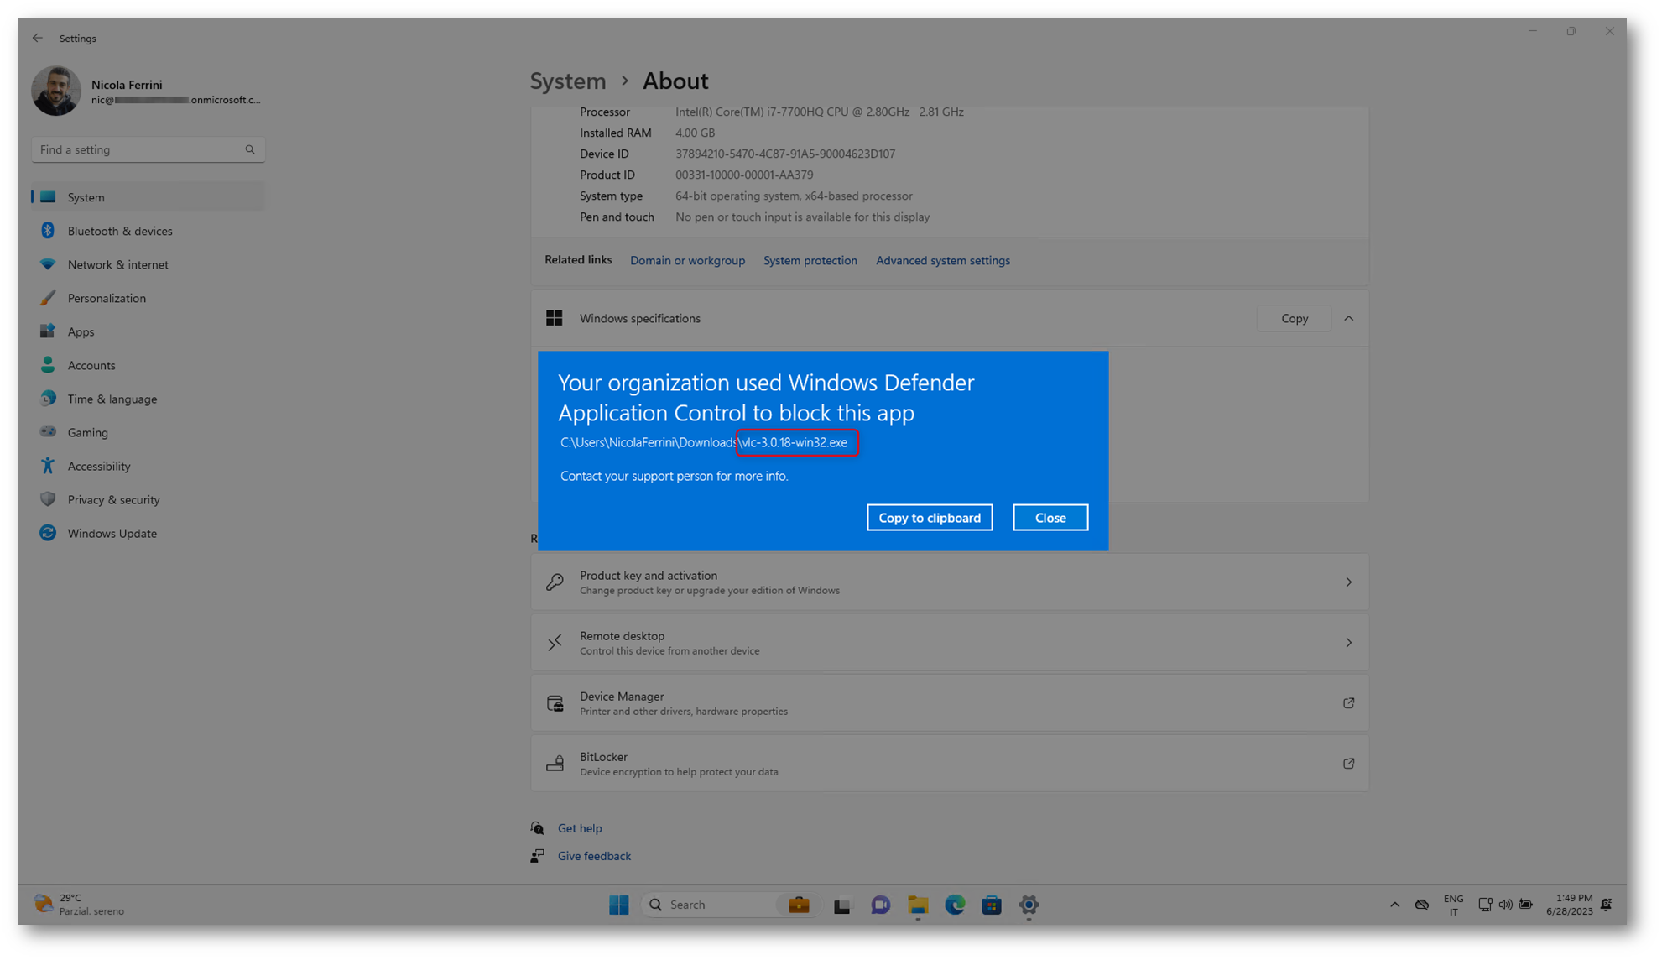Viewport: 1662px width, 960px height.
Task: Open Task View on taskbar
Action: pos(842,905)
